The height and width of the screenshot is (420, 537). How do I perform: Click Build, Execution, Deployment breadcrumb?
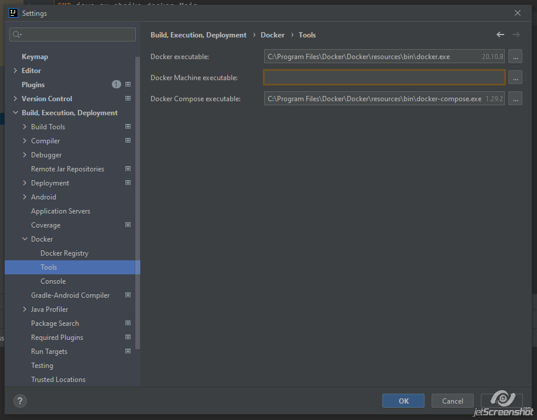pyautogui.click(x=199, y=35)
